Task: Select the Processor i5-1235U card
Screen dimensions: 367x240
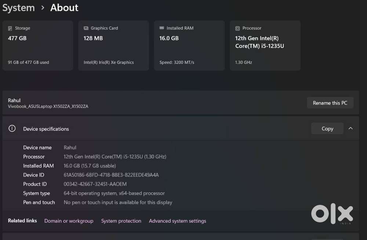Action: coord(265,46)
